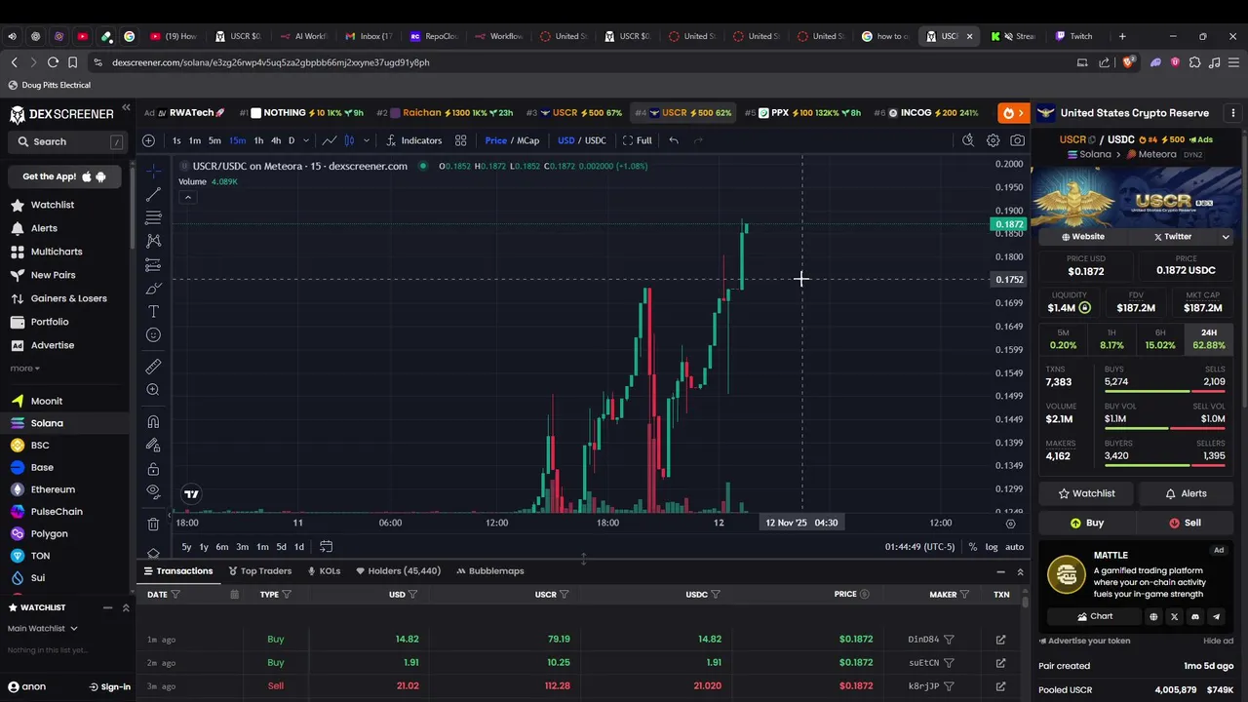Toggle percentage scale on chart
Viewport: 1248px width, 702px height.
click(x=973, y=547)
